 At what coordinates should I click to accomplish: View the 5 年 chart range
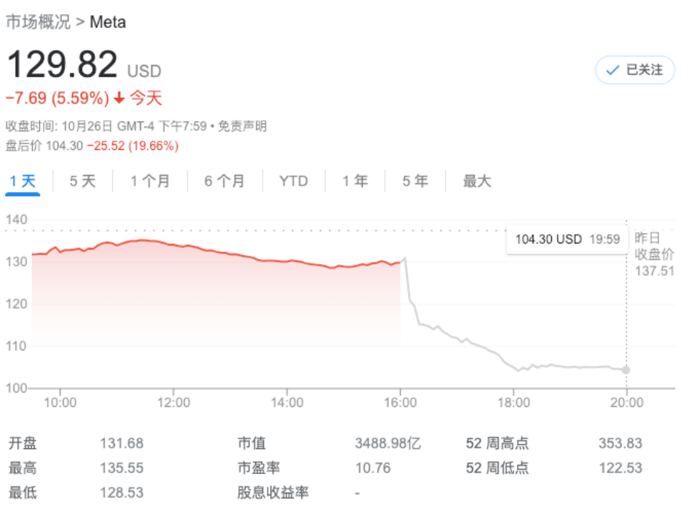coord(415,181)
